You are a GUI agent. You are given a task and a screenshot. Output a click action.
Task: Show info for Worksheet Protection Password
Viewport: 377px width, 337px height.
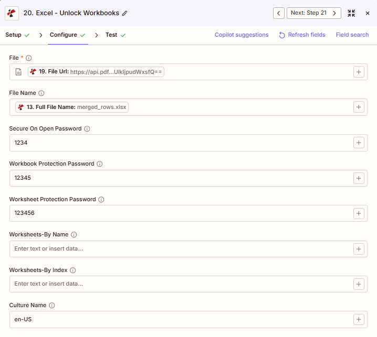[101, 200]
